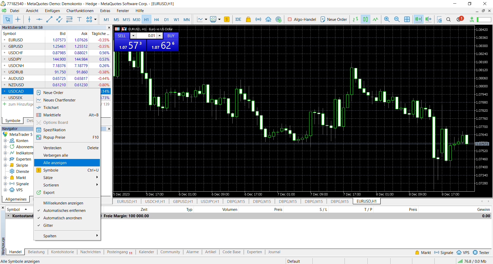
Task: Open Markttiefe from context menu
Action: pos(67,115)
